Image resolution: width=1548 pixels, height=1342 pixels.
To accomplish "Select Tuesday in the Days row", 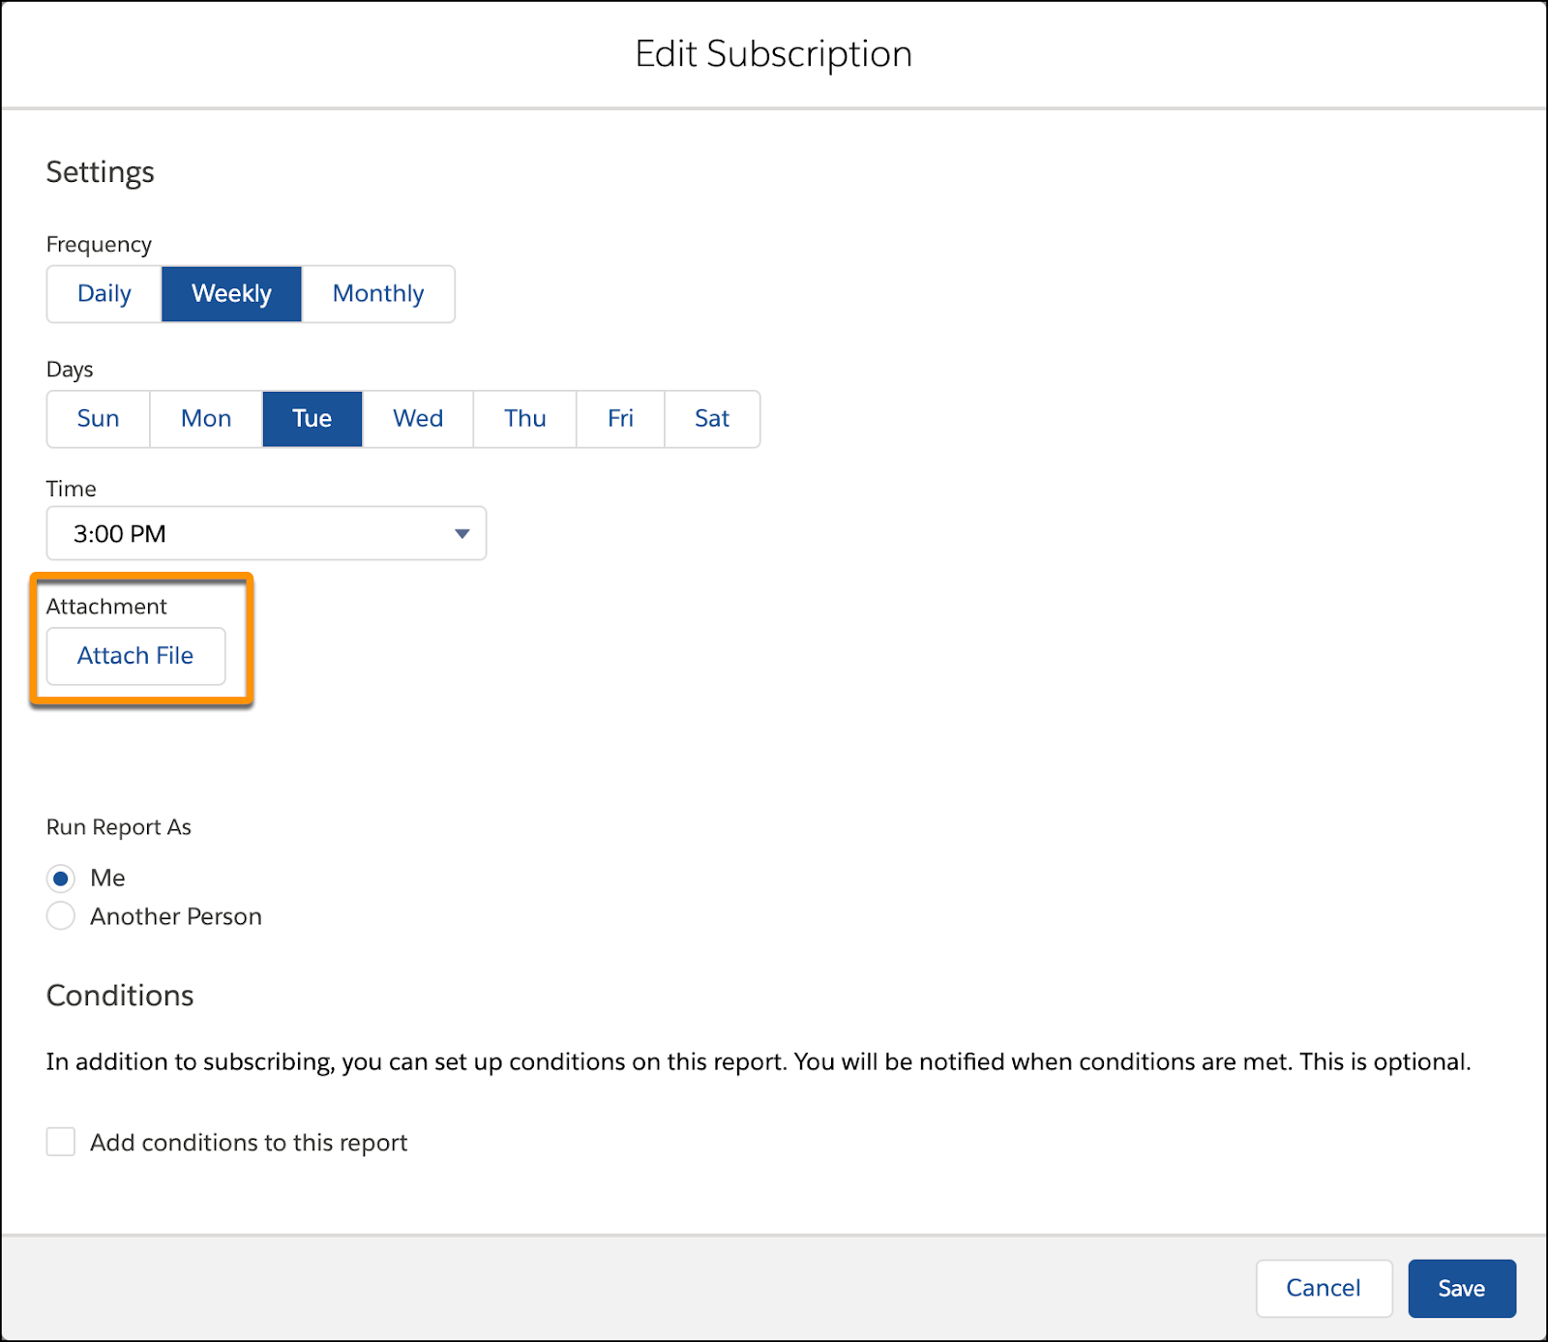I will tap(312, 419).
